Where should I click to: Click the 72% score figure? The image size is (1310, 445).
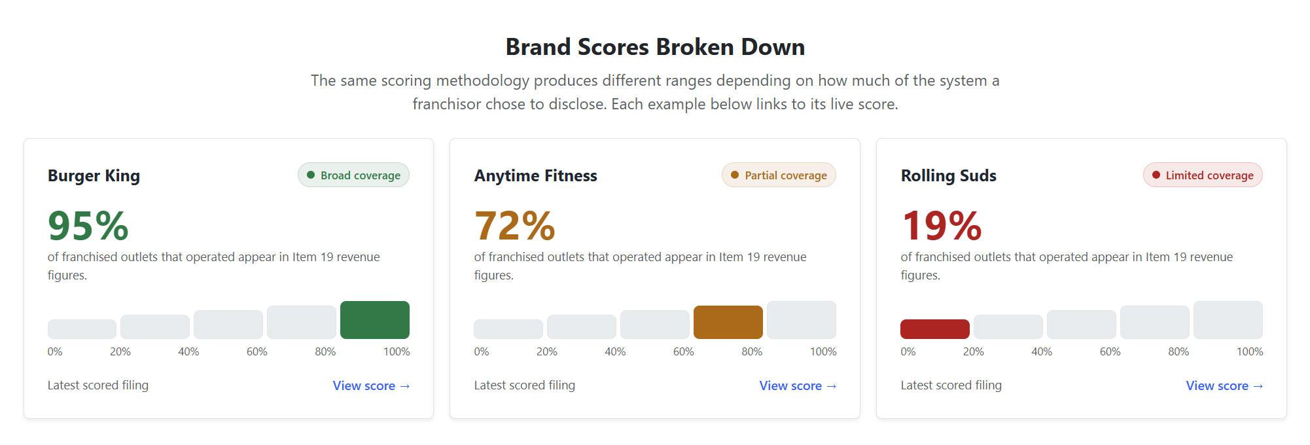[x=515, y=226]
